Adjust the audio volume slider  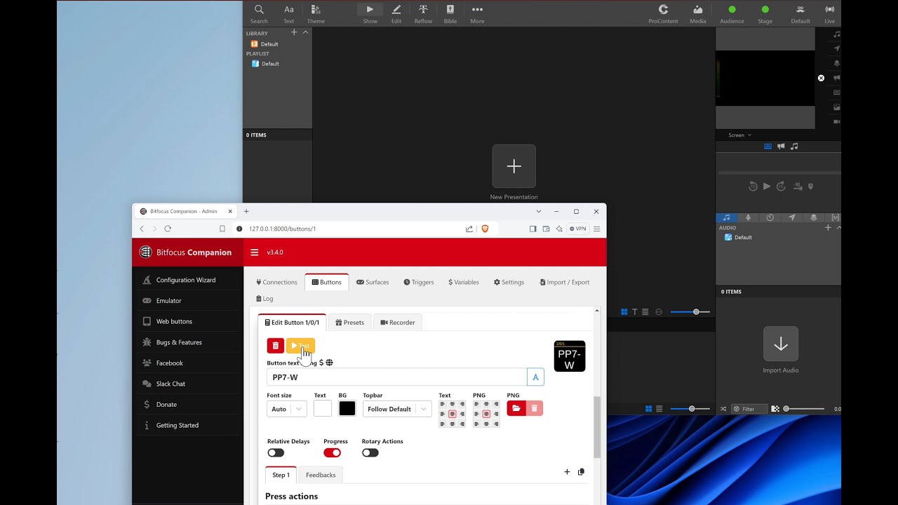coord(804,409)
